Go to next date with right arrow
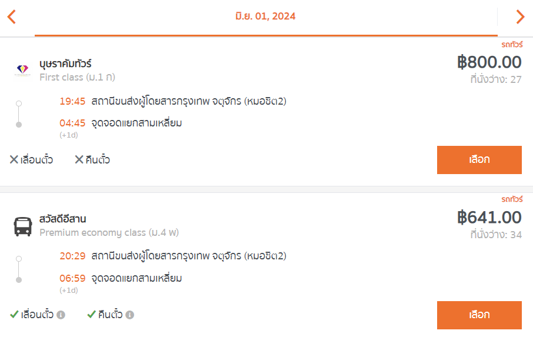The height and width of the screenshot is (337, 533). [520, 16]
